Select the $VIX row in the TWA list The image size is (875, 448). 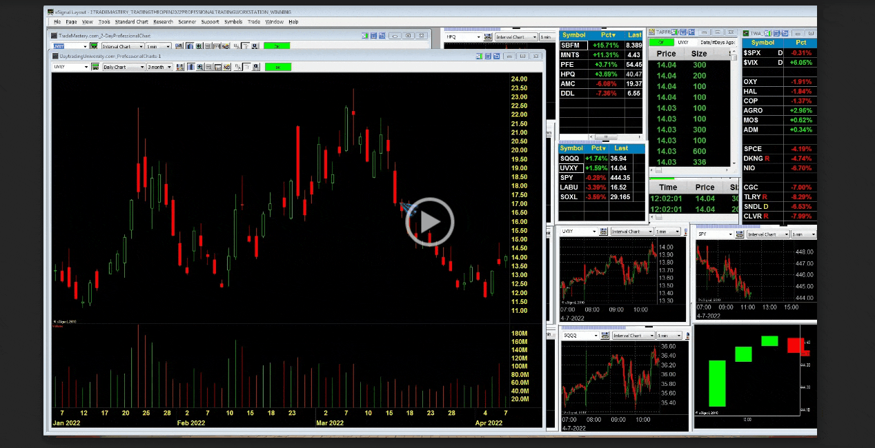point(779,62)
